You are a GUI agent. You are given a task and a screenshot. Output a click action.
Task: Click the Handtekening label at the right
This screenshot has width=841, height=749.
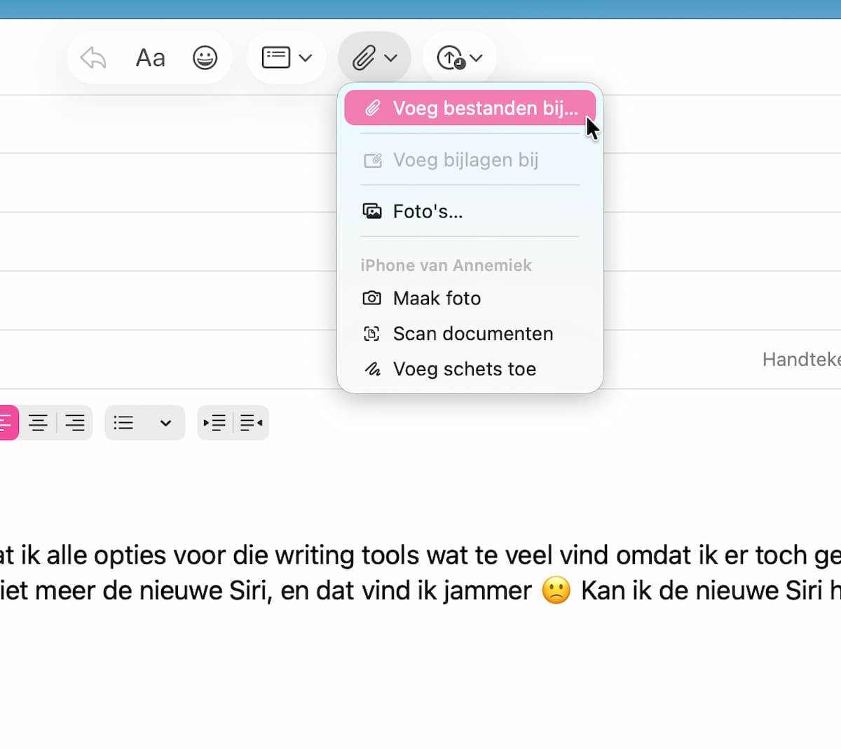[x=800, y=359]
